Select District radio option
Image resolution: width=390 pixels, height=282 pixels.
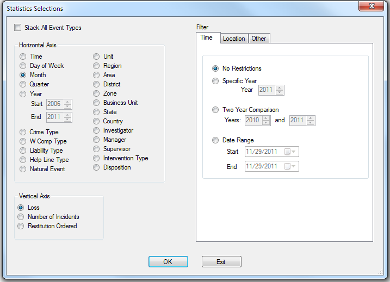click(x=96, y=84)
